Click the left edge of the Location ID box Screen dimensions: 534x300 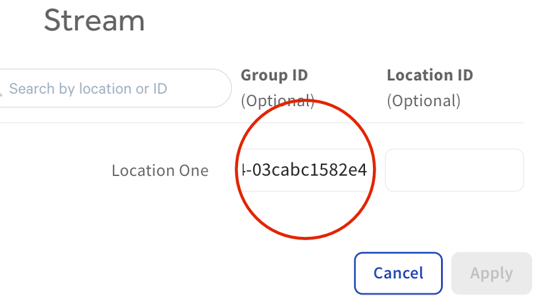tap(388, 170)
